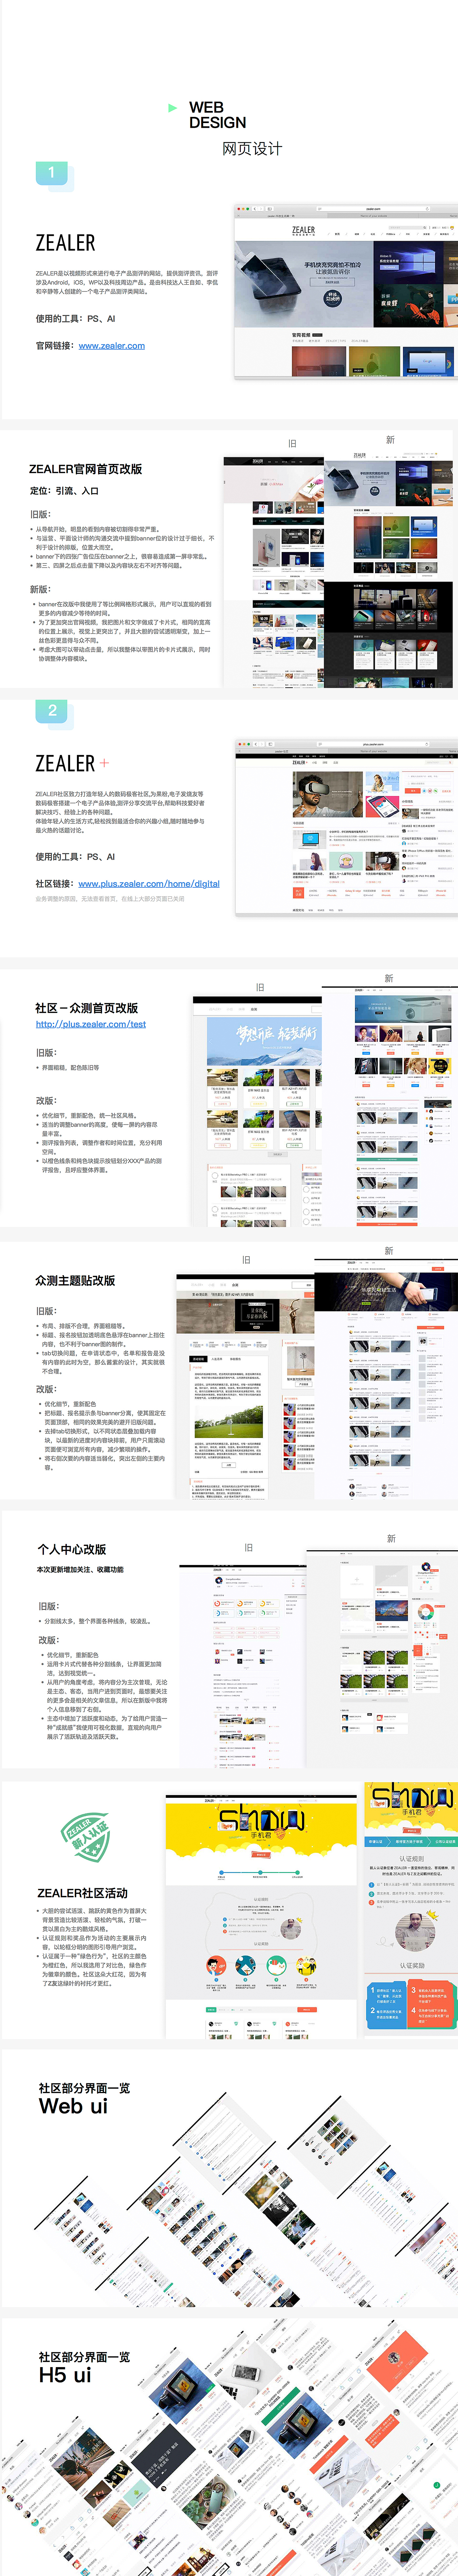Image resolution: width=458 pixels, height=2576 pixels.
Task: Select the '众测主题贴改版' heading
Action: [x=75, y=1280]
